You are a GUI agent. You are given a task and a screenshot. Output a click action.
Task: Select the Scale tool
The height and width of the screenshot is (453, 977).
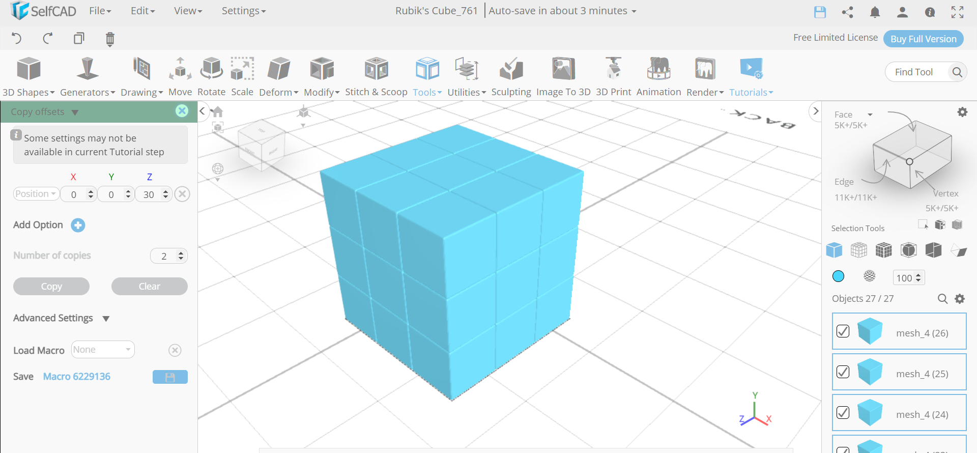point(242,77)
